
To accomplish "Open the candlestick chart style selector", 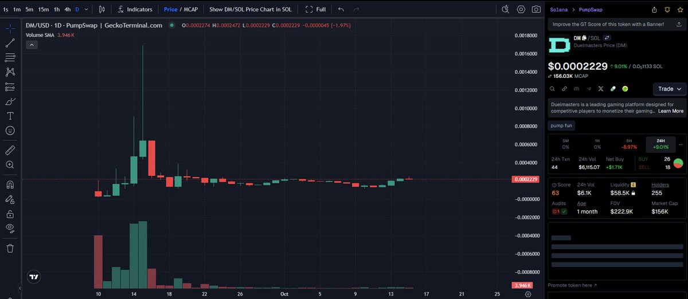I will click(102, 9).
